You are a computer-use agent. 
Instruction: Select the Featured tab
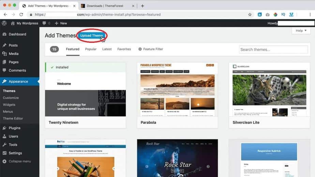point(73,49)
